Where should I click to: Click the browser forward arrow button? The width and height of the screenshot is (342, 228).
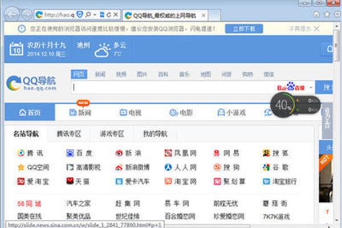pos(27,15)
